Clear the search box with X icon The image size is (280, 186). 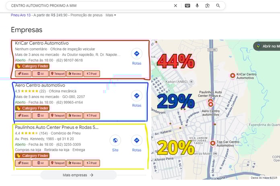(175, 6)
